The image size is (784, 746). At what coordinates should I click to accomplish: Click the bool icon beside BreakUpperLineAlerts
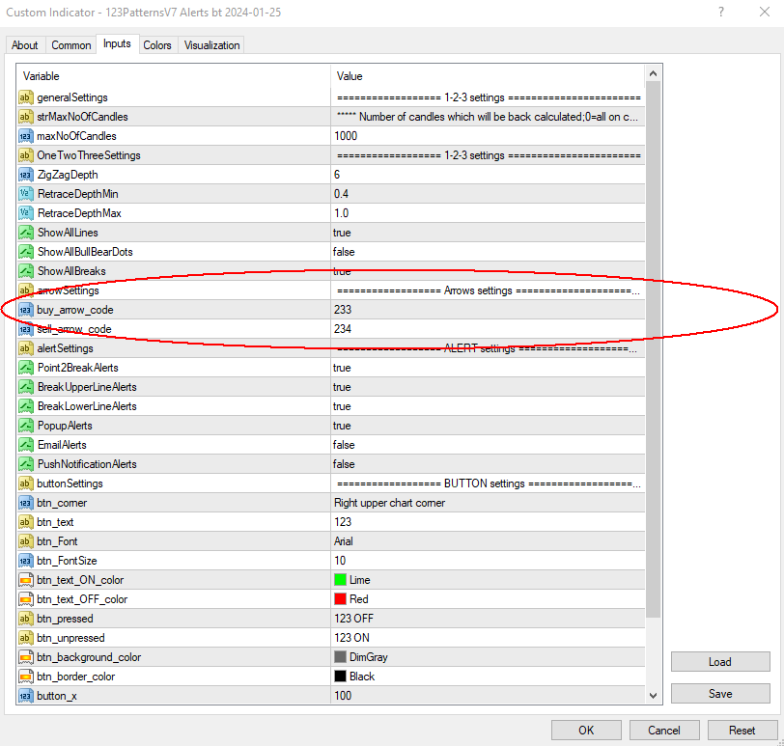coord(25,387)
